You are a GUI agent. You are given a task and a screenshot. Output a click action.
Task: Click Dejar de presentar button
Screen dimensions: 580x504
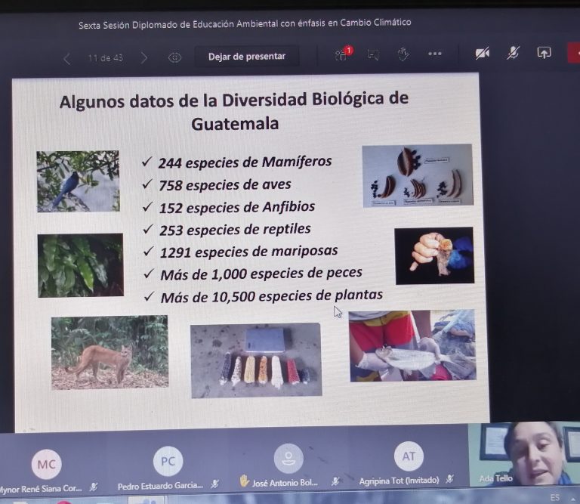(247, 57)
